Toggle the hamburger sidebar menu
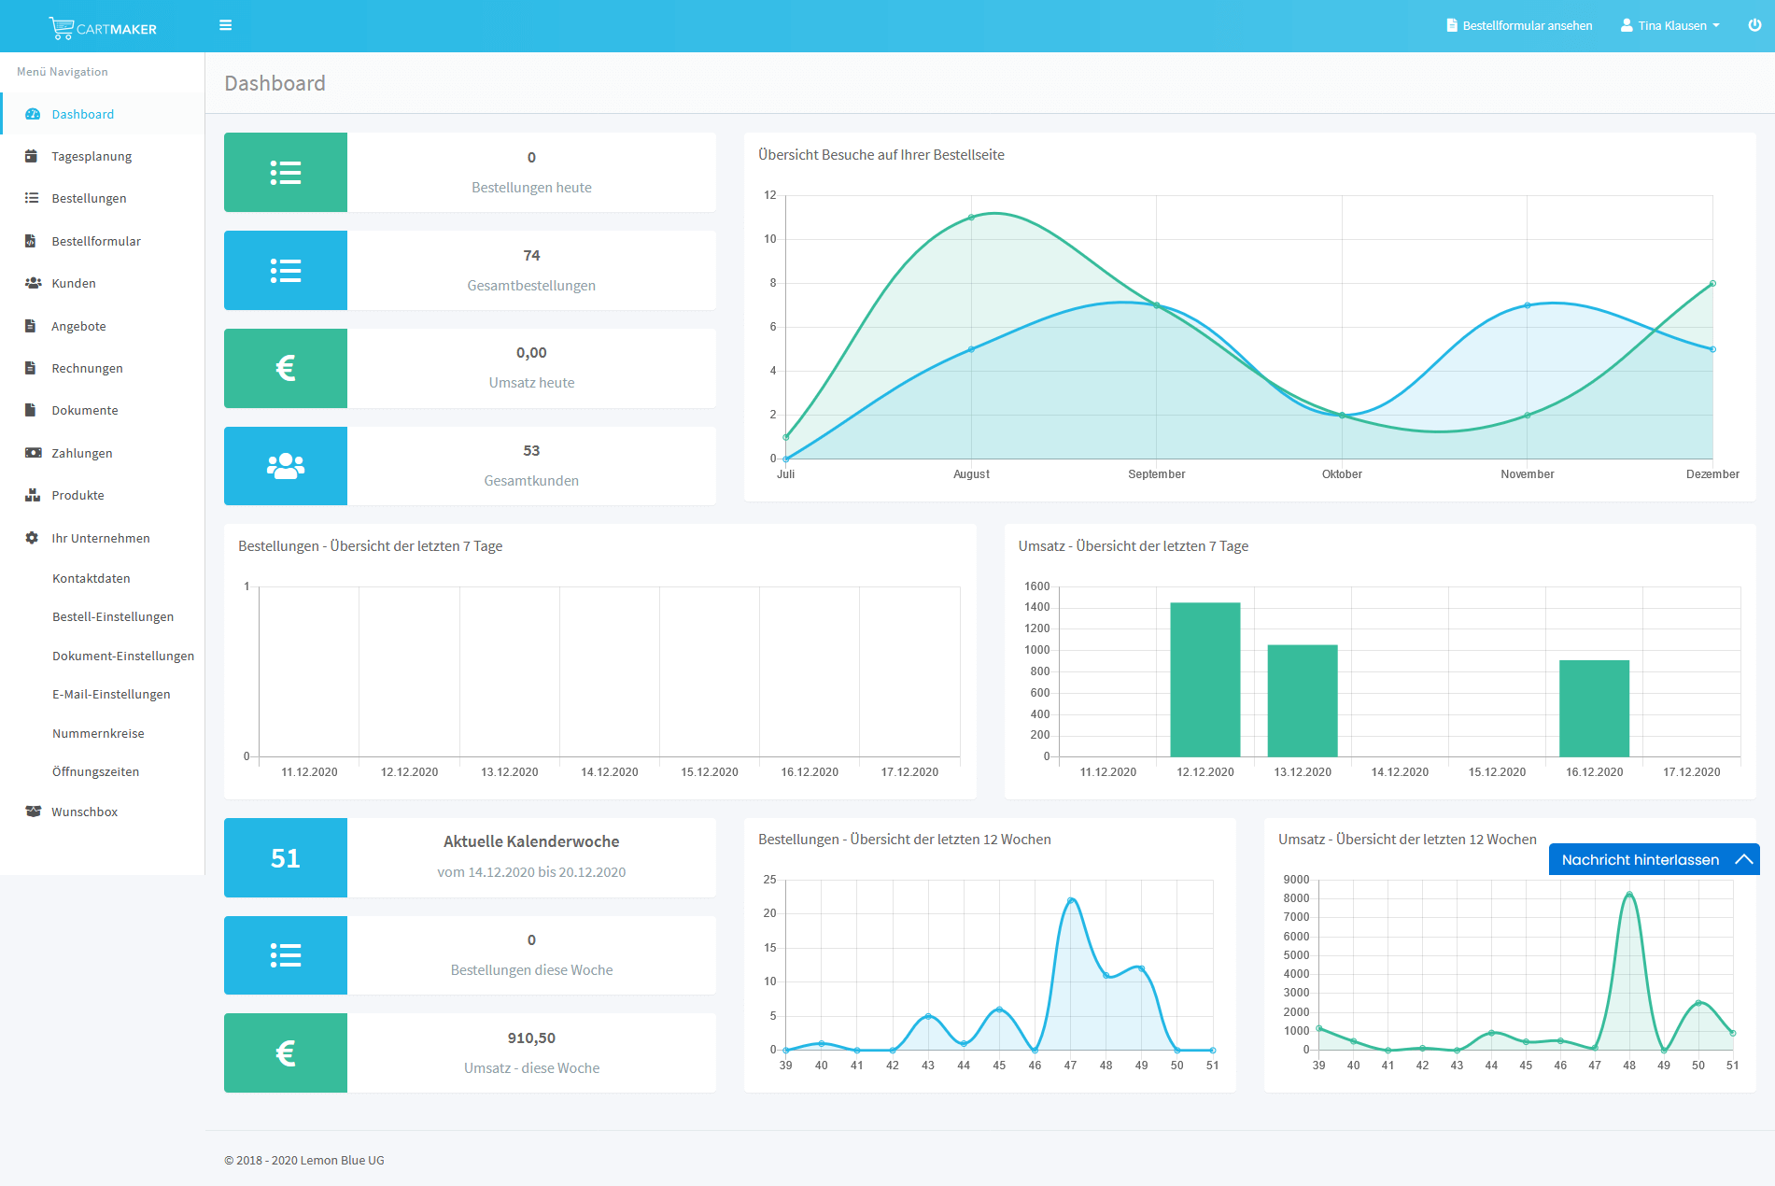1775x1186 pixels. tap(225, 25)
